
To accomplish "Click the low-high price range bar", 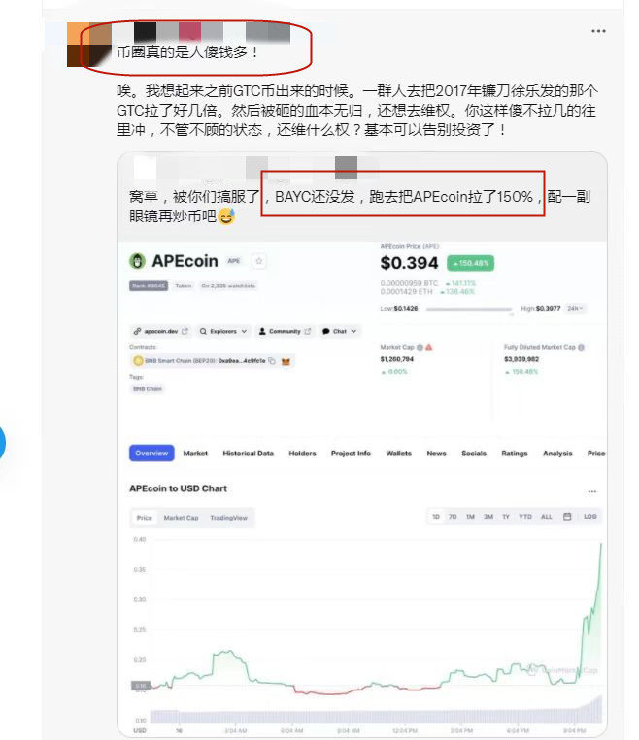I will (469, 309).
